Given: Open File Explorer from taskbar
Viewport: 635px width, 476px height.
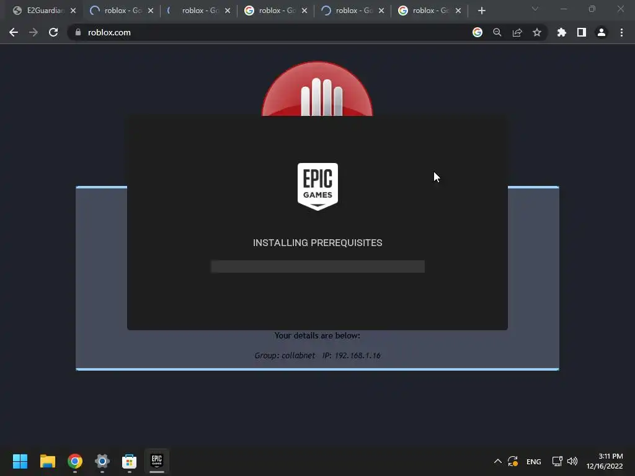Looking at the screenshot, I should click(47, 461).
